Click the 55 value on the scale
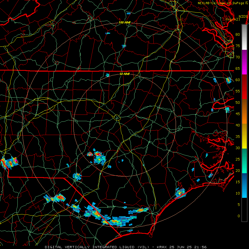 [x=238, y=91]
